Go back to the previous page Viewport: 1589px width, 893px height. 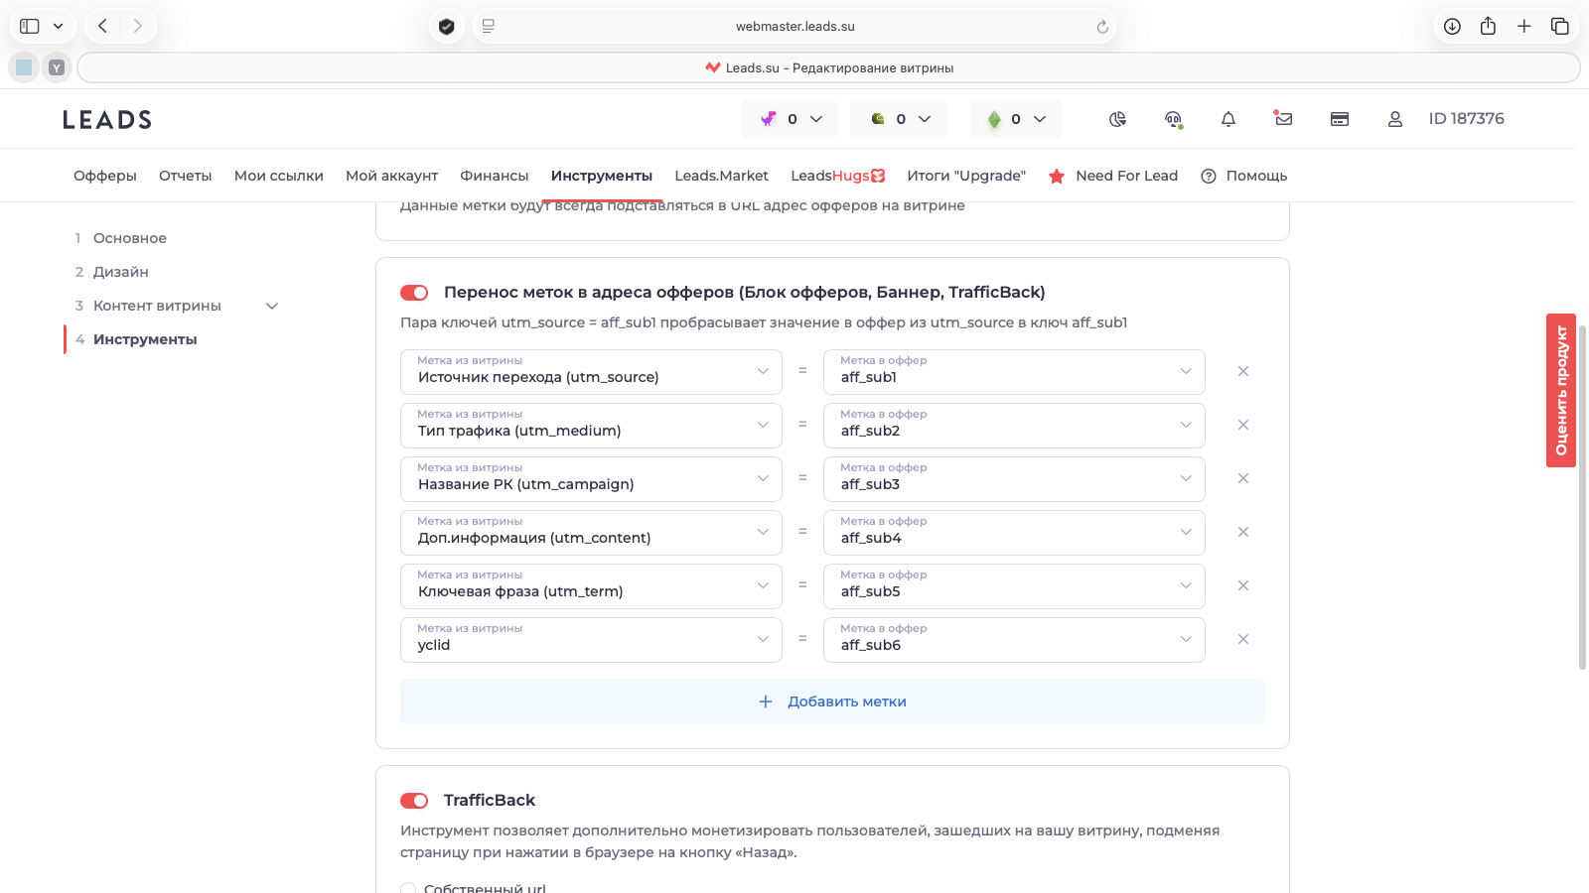click(x=102, y=27)
